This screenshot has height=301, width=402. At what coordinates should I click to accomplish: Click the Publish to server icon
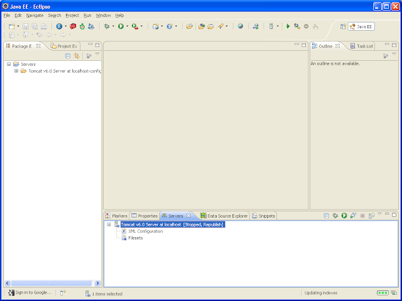pyautogui.click(x=371, y=216)
